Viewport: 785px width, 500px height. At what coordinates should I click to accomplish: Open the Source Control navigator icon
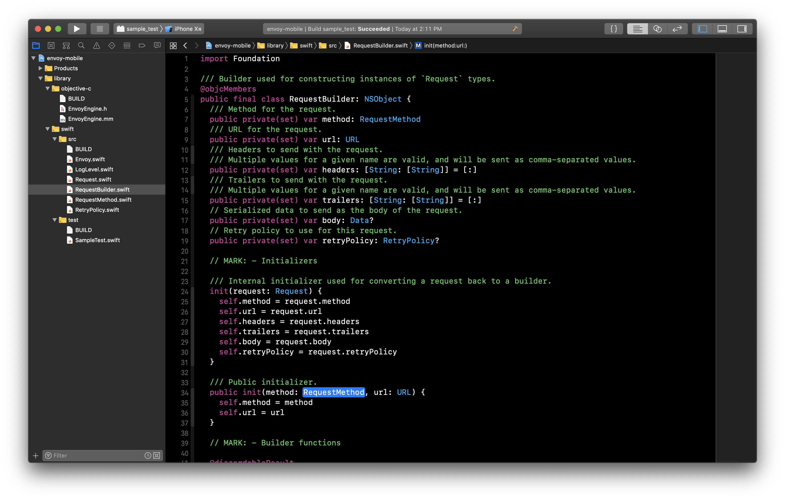[51, 46]
